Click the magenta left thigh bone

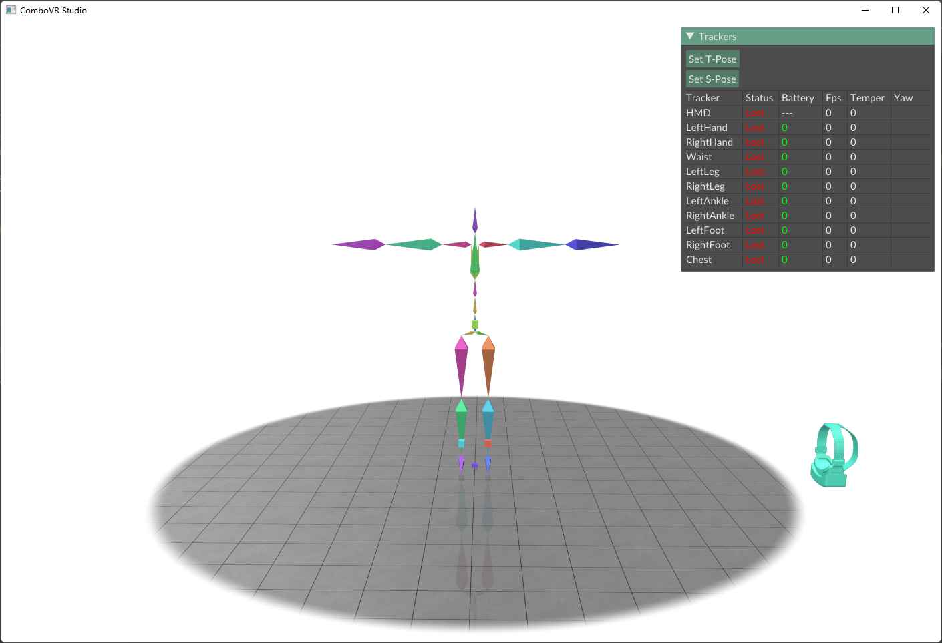pos(461,366)
